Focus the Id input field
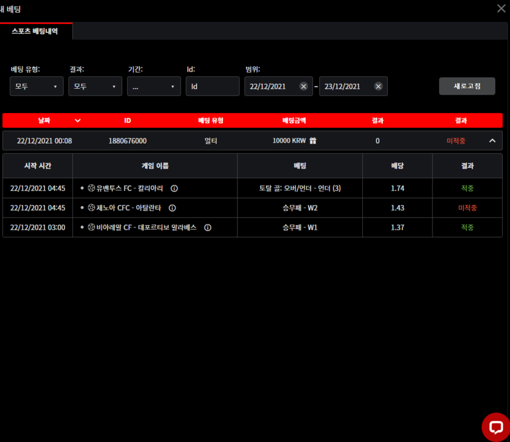510x442 pixels. [213, 86]
